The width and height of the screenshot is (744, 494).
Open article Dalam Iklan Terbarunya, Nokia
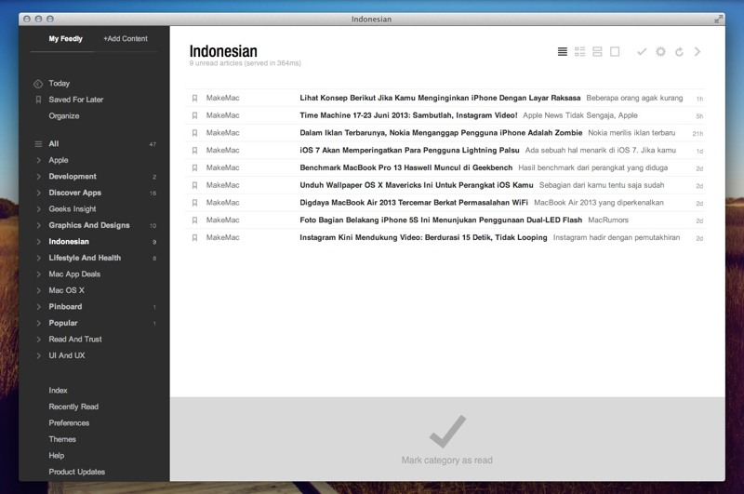[x=441, y=133]
